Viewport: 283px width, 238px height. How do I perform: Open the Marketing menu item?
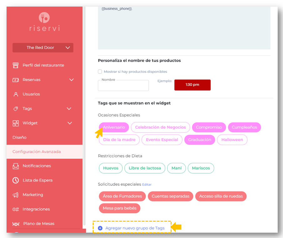point(33,195)
